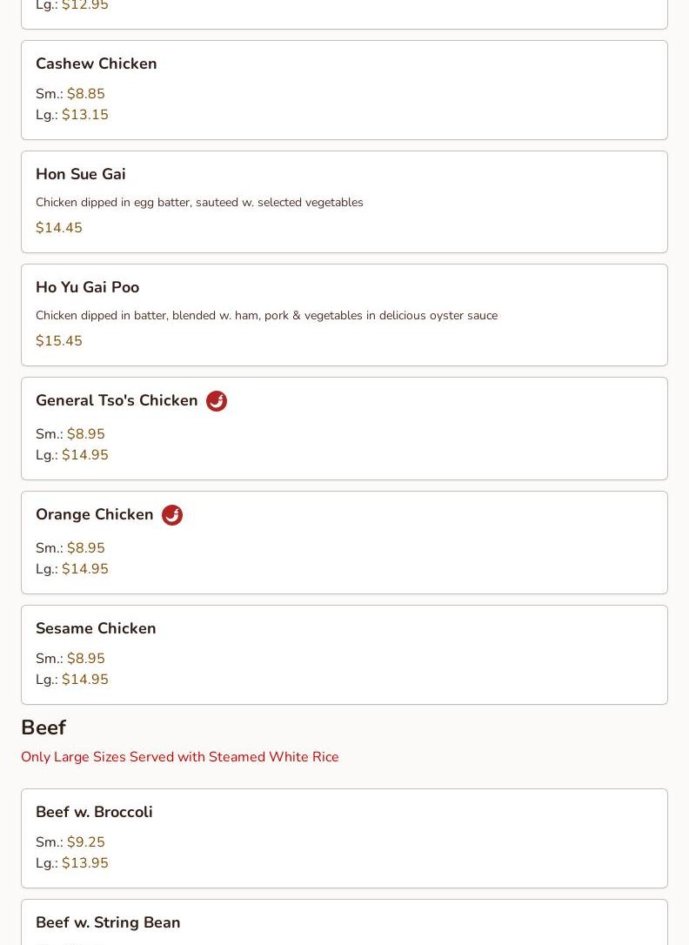
Task: Open the Sesame Chicken menu item
Action: (344, 655)
